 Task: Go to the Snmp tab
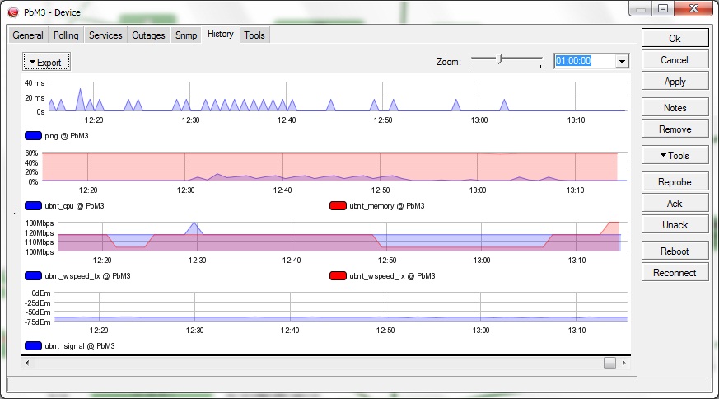tap(186, 35)
